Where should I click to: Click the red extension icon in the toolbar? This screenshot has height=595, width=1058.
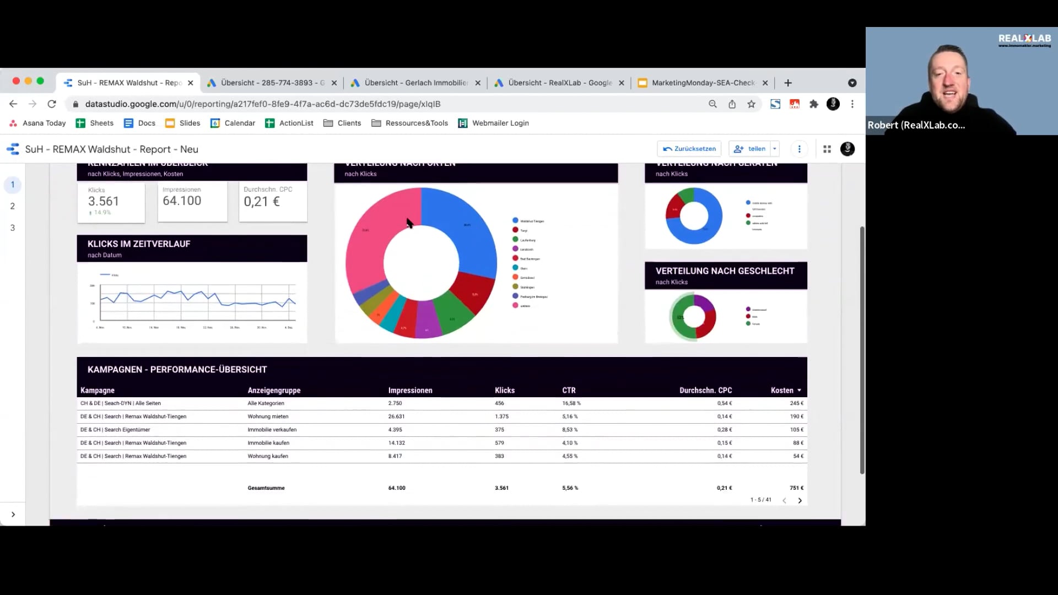(x=795, y=104)
